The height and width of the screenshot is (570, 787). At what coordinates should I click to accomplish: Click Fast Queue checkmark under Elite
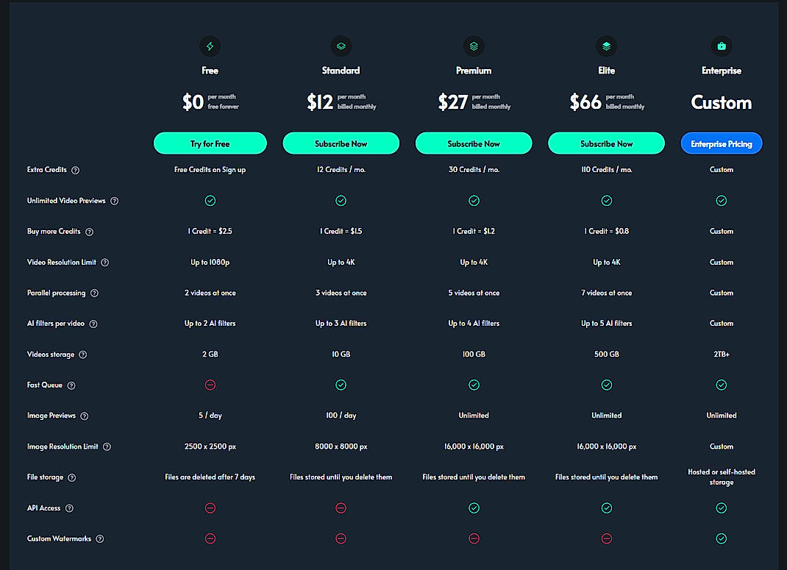[606, 385]
